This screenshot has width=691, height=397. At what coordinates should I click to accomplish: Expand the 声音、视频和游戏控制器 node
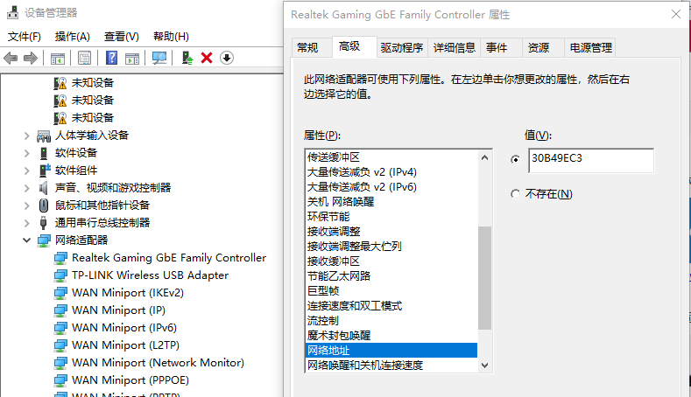click(x=27, y=188)
